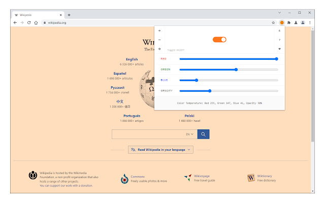Click the Wikivoyage logo icon
This screenshot has width=325, height=203.
tap(188, 178)
